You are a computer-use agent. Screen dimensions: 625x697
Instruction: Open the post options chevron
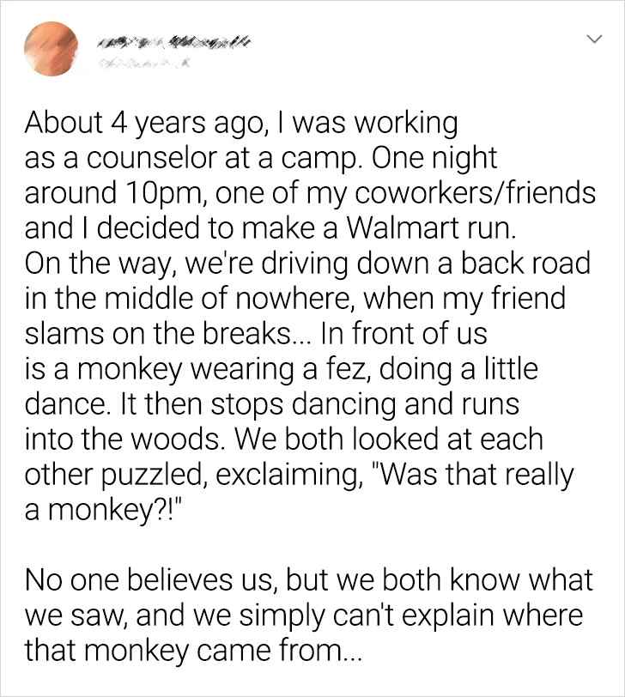[x=592, y=39]
